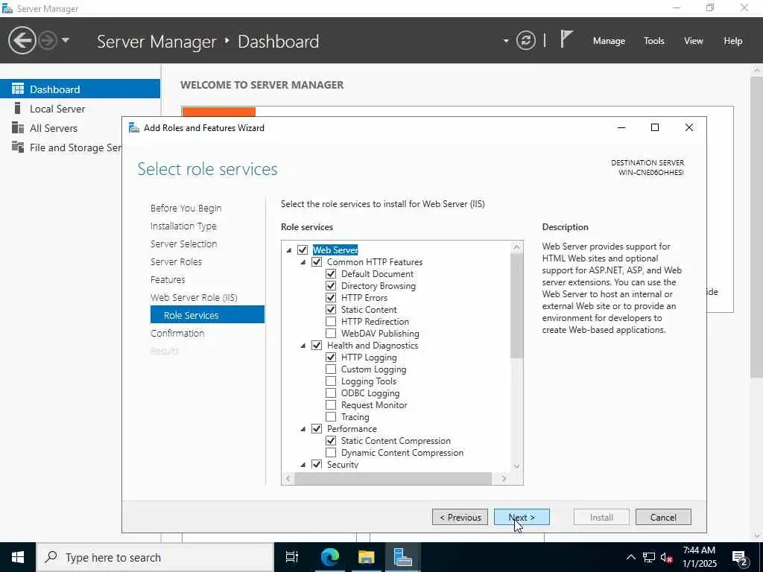The image size is (763, 572).
Task: Uncheck HTTP Errors
Action: [331, 298]
